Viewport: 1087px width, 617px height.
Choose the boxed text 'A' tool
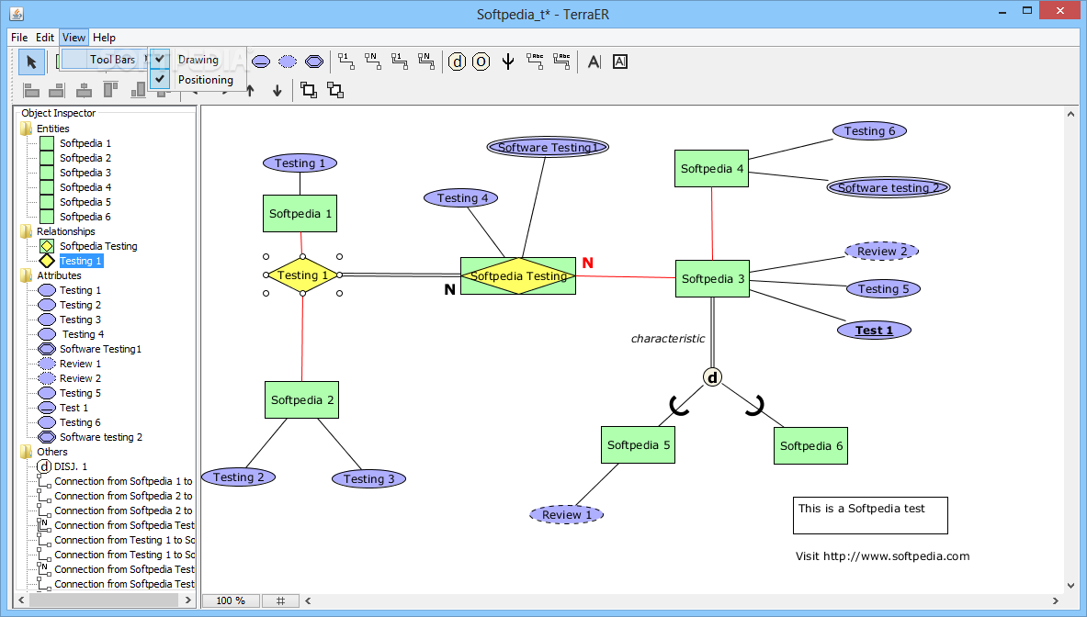pyautogui.click(x=620, y=62)
